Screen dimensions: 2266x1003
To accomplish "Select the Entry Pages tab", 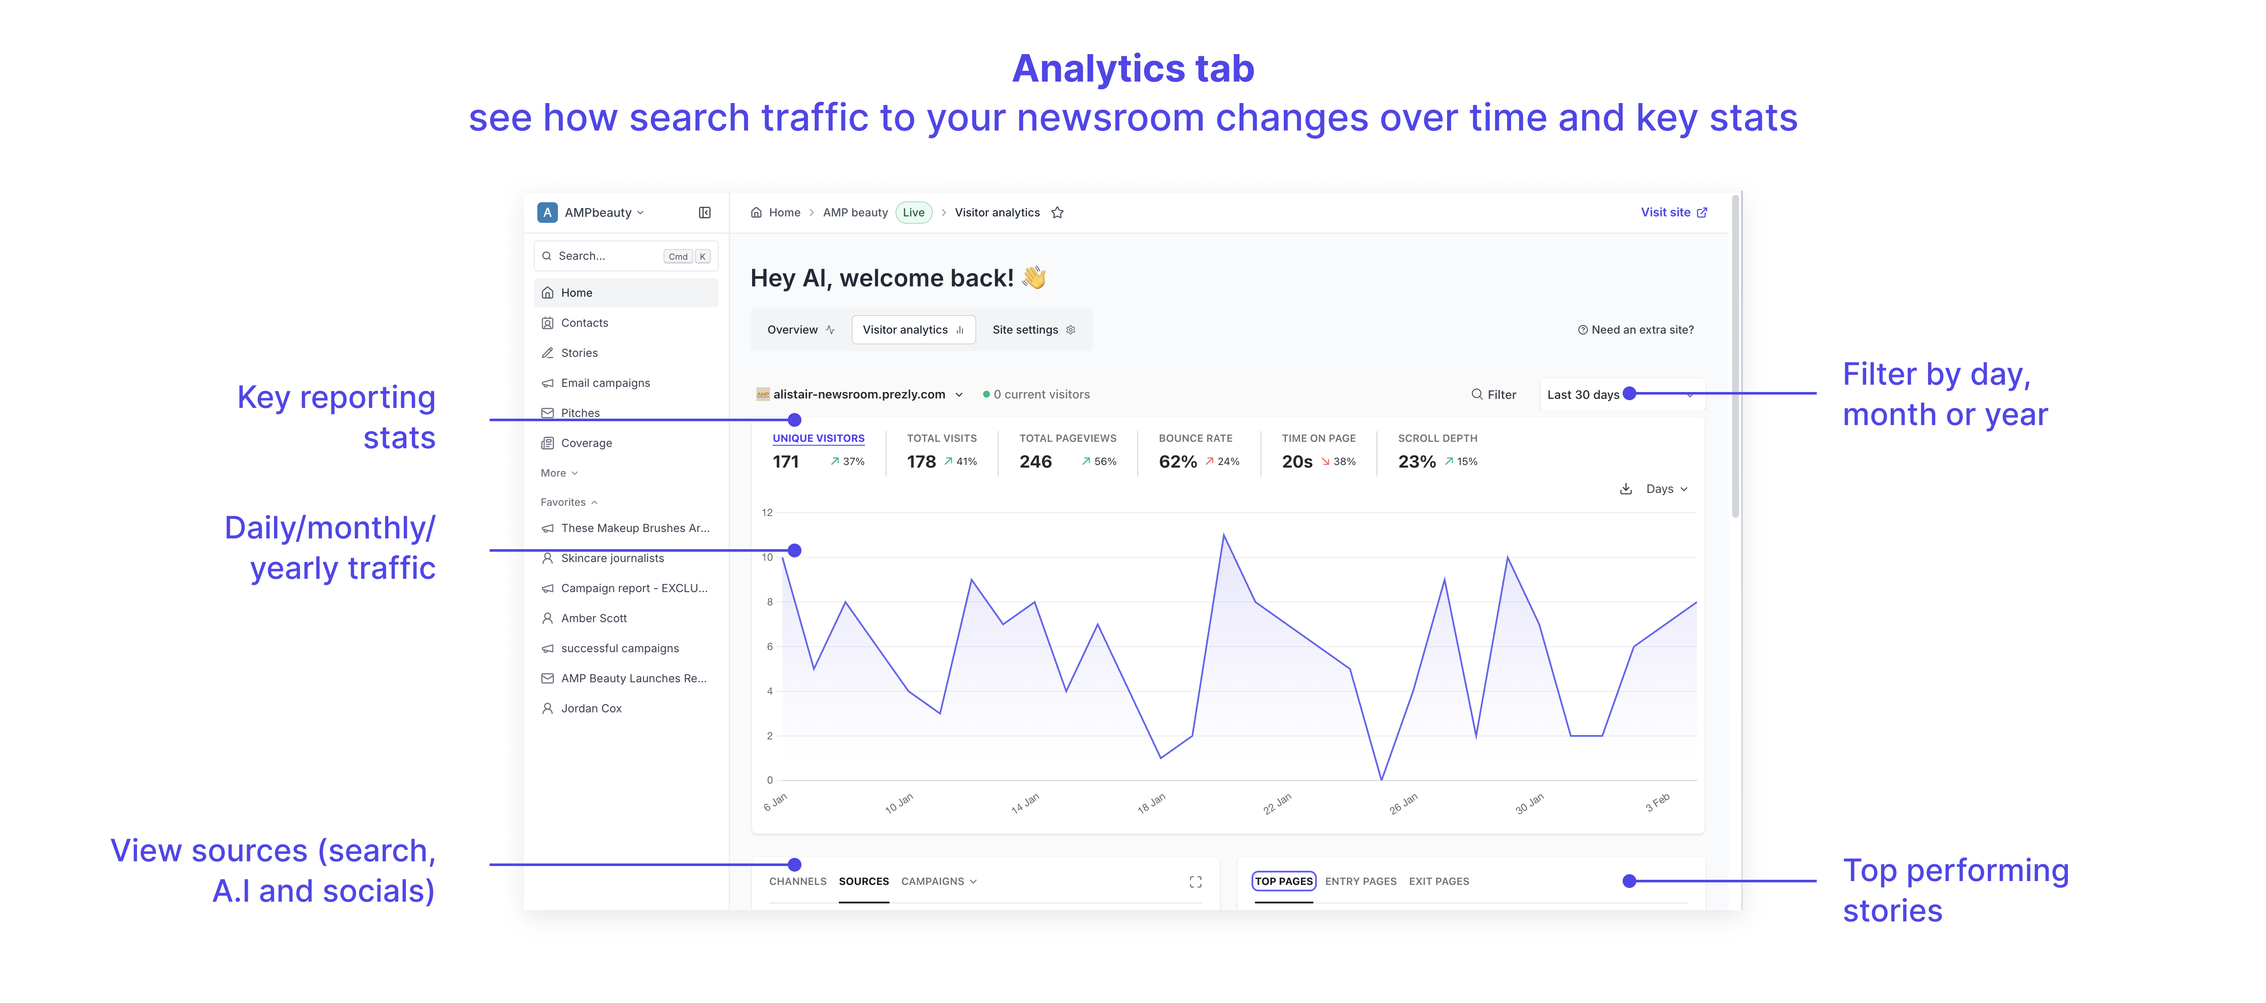I will point(1360,881).
